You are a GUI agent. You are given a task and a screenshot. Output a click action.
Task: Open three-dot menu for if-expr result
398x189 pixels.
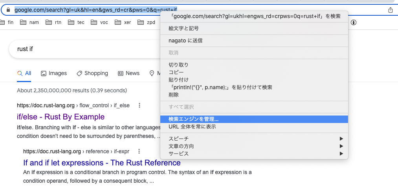pos(139,151)
